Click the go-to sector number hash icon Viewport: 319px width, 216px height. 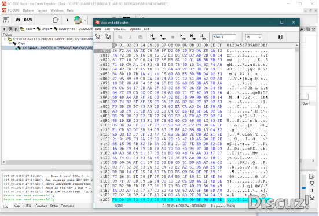click(x=202, y=37)
